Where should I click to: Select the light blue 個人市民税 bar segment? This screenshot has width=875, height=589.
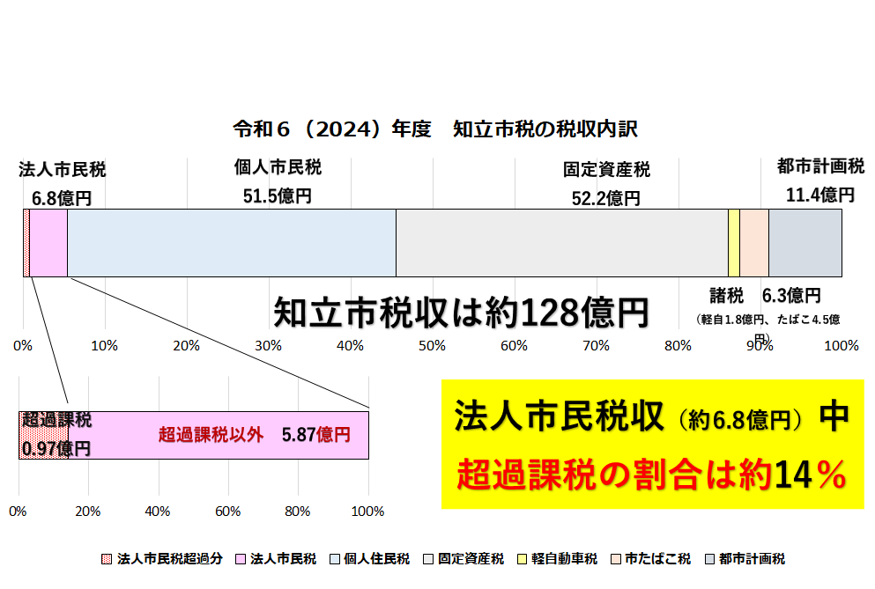click(x=231, y=243)
